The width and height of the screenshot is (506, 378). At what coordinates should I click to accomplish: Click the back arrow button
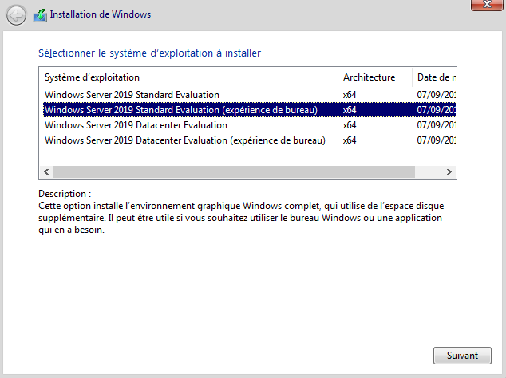(16, 15)
